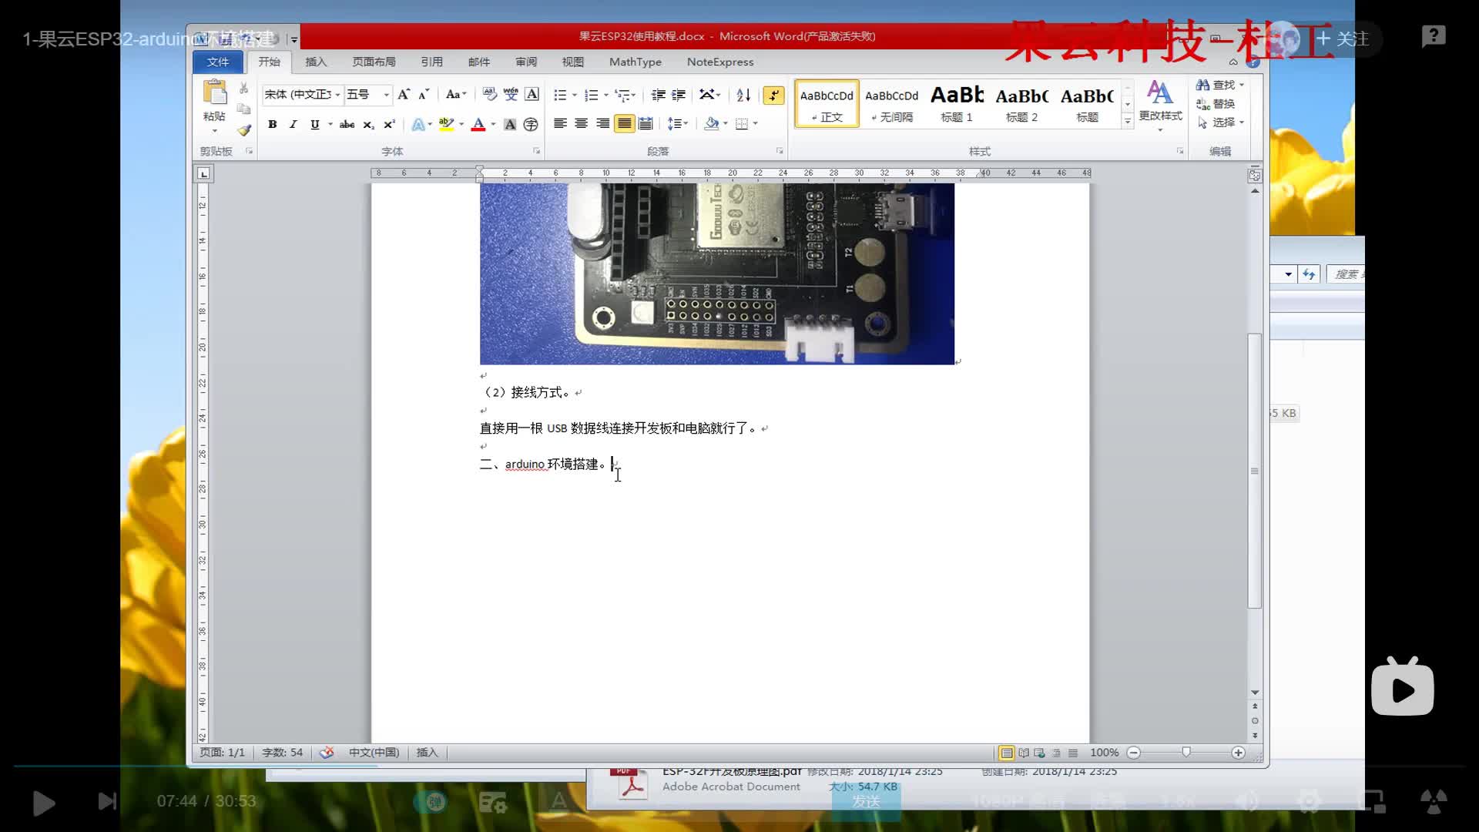Click the Align Text Right icon
This screenshot has height=832, width=1479.
(602, 123)
